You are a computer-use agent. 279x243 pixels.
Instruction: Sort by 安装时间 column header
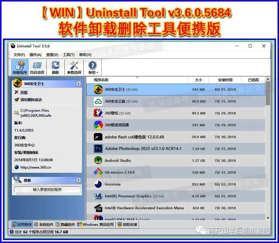[225, 80]
